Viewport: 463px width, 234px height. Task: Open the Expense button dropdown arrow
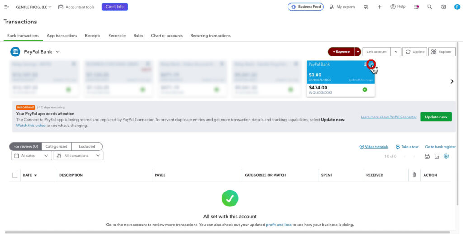click(x=358, y=51)
